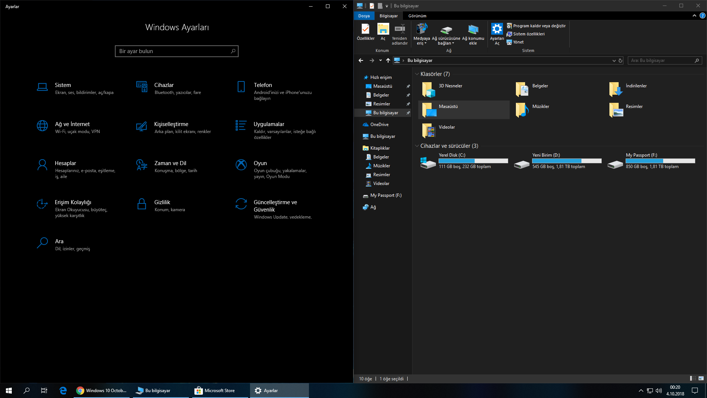
Task: Switch to Microsoft Store in taskbar
Action: coord(220,391)
